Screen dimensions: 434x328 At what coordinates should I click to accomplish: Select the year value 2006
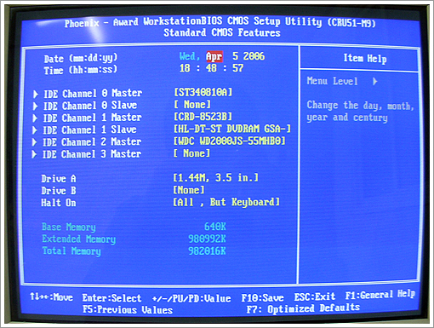point(254,56)
